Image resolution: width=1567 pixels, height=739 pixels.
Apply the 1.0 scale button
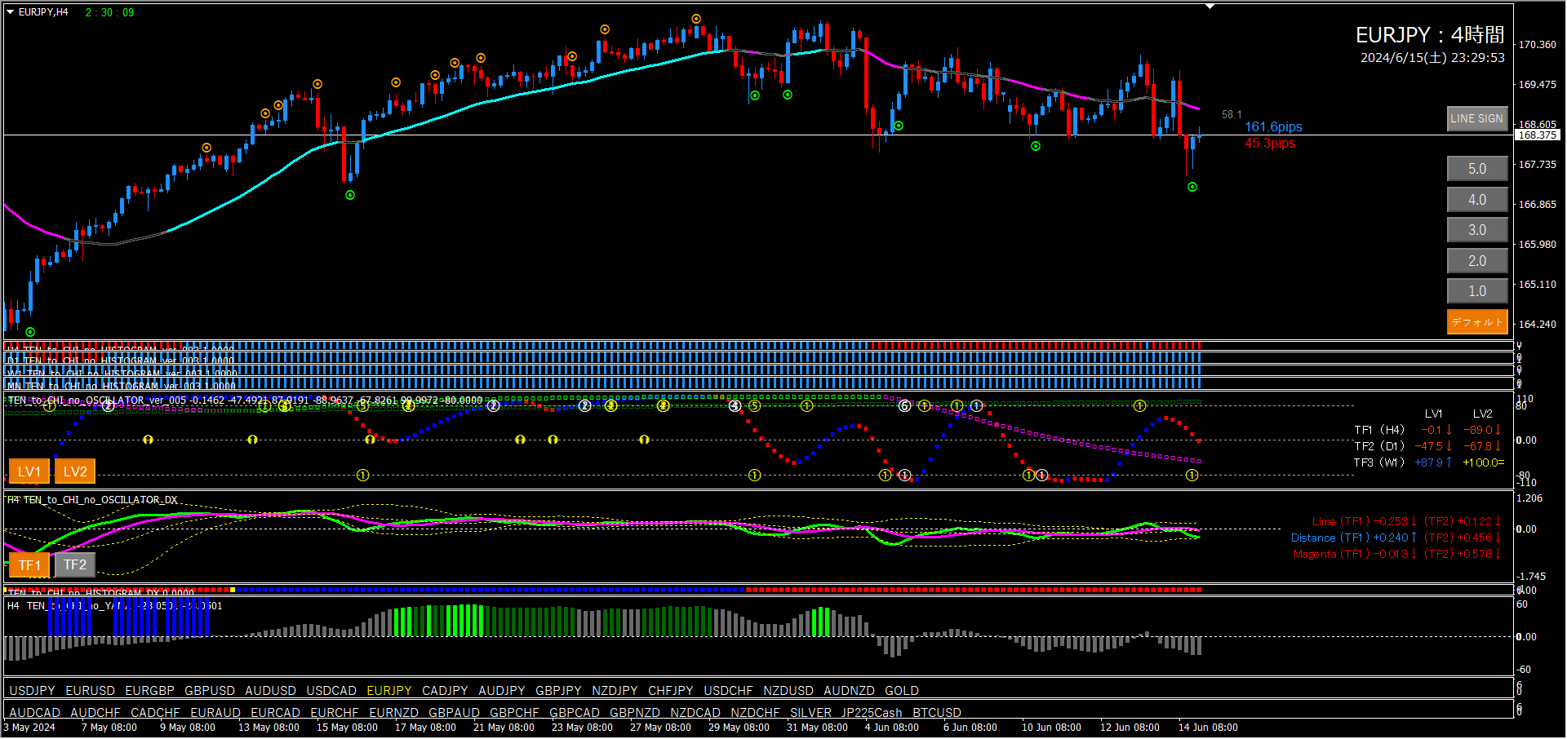1477,291
